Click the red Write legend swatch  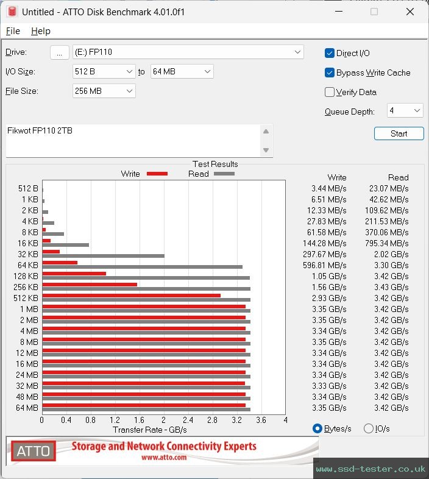pos(157,174)
